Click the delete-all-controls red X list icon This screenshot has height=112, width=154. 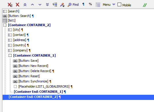point(10,5)
